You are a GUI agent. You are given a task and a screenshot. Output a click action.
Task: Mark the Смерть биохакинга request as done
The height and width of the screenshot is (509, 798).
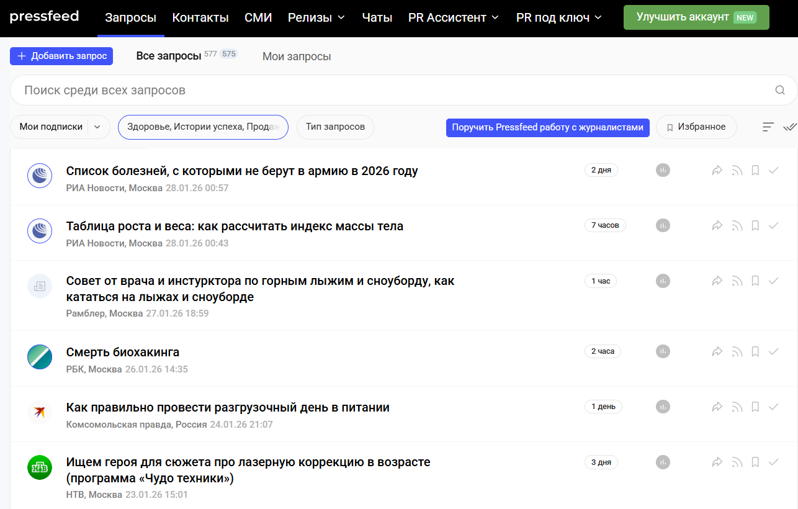coord(774,351)
